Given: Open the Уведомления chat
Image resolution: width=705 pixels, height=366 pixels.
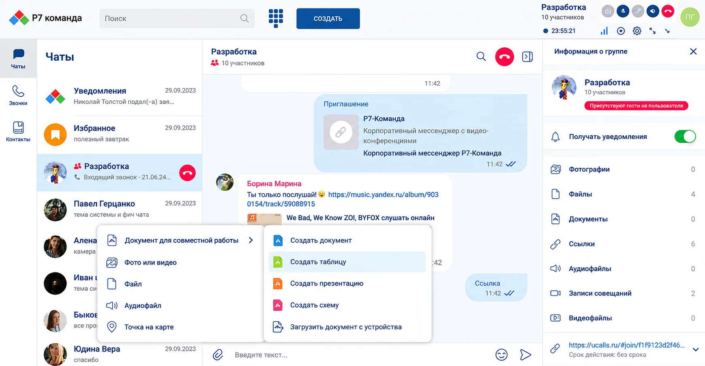Looking at the screenshot, I should 120,97.
